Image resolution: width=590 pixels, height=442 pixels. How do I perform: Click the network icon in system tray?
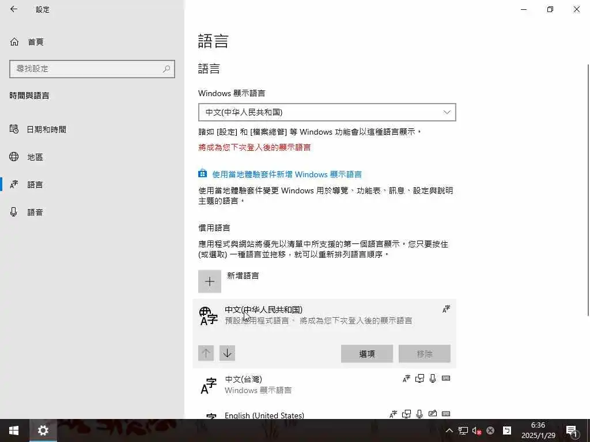(463, 430)
